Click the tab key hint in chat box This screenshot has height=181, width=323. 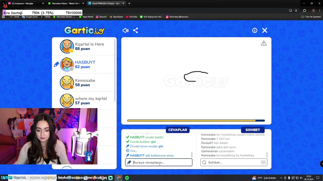tap(263, 162)
